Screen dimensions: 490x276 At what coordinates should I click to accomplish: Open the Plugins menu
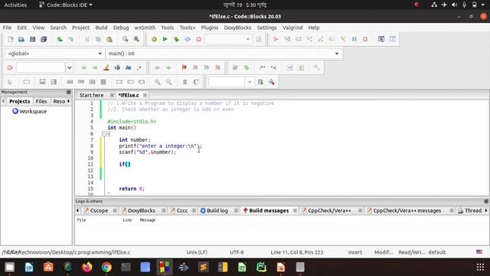click(x=210, y=28)
